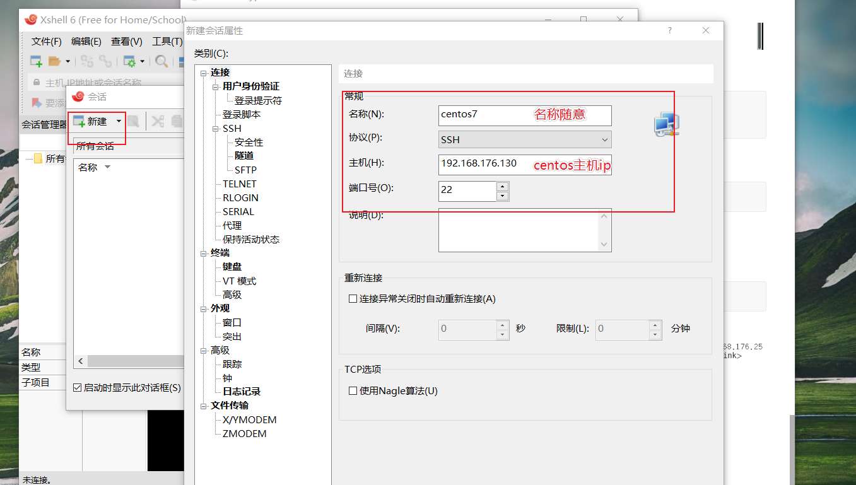Click the open folder icon in Xshell toolbar
The image size is (856, 485).
[54, 61]
